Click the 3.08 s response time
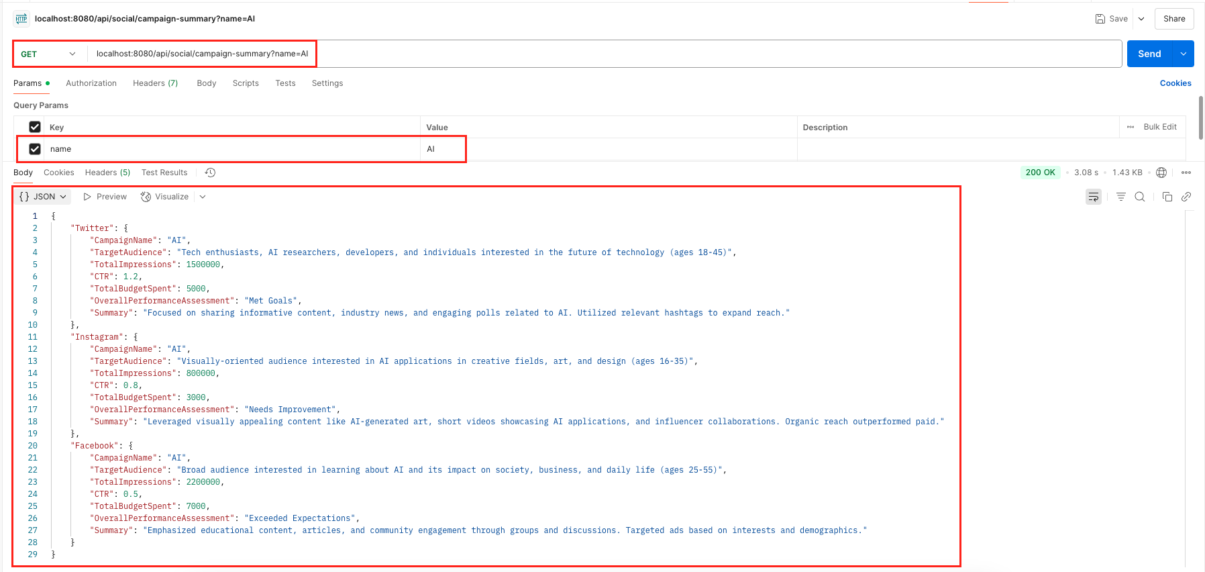Screen dimensions: 1205x572 1086,173
